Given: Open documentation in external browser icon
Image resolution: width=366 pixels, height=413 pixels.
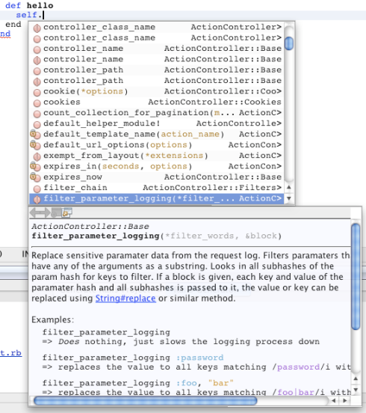Looking at the screenshot, I should coord(56,212).
